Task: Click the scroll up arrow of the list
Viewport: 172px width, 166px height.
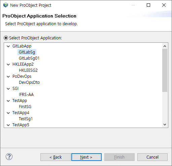Action: tap(165, 46)
